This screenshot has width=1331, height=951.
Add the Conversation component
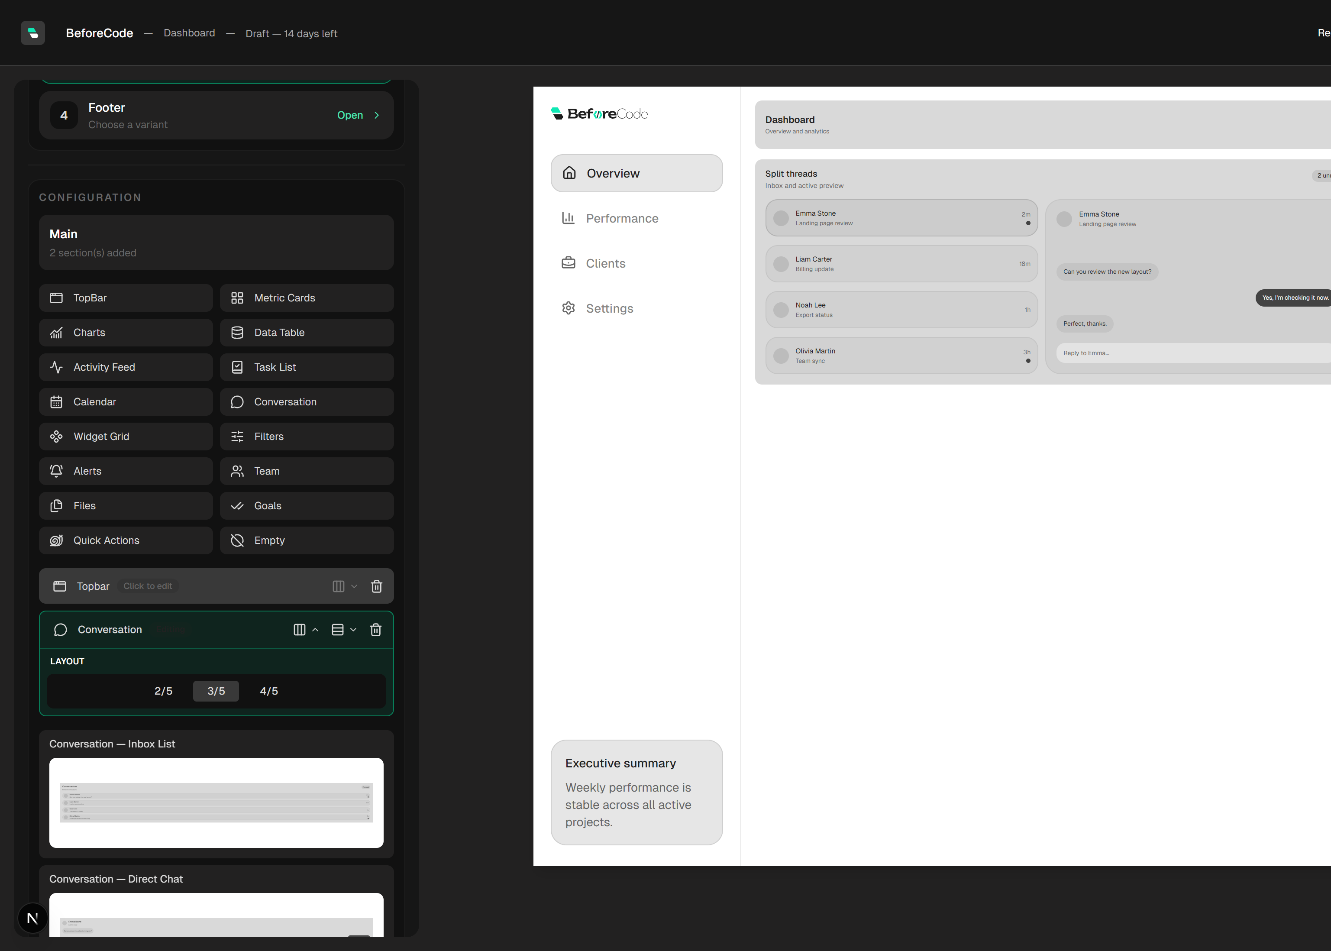click(x=307, y=402)
